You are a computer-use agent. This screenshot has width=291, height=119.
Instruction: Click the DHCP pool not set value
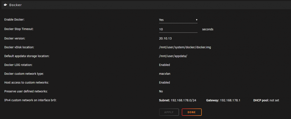click(x=266, y=100)
